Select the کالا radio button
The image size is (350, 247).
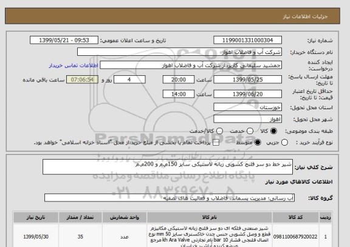click(x=273, y=131)
